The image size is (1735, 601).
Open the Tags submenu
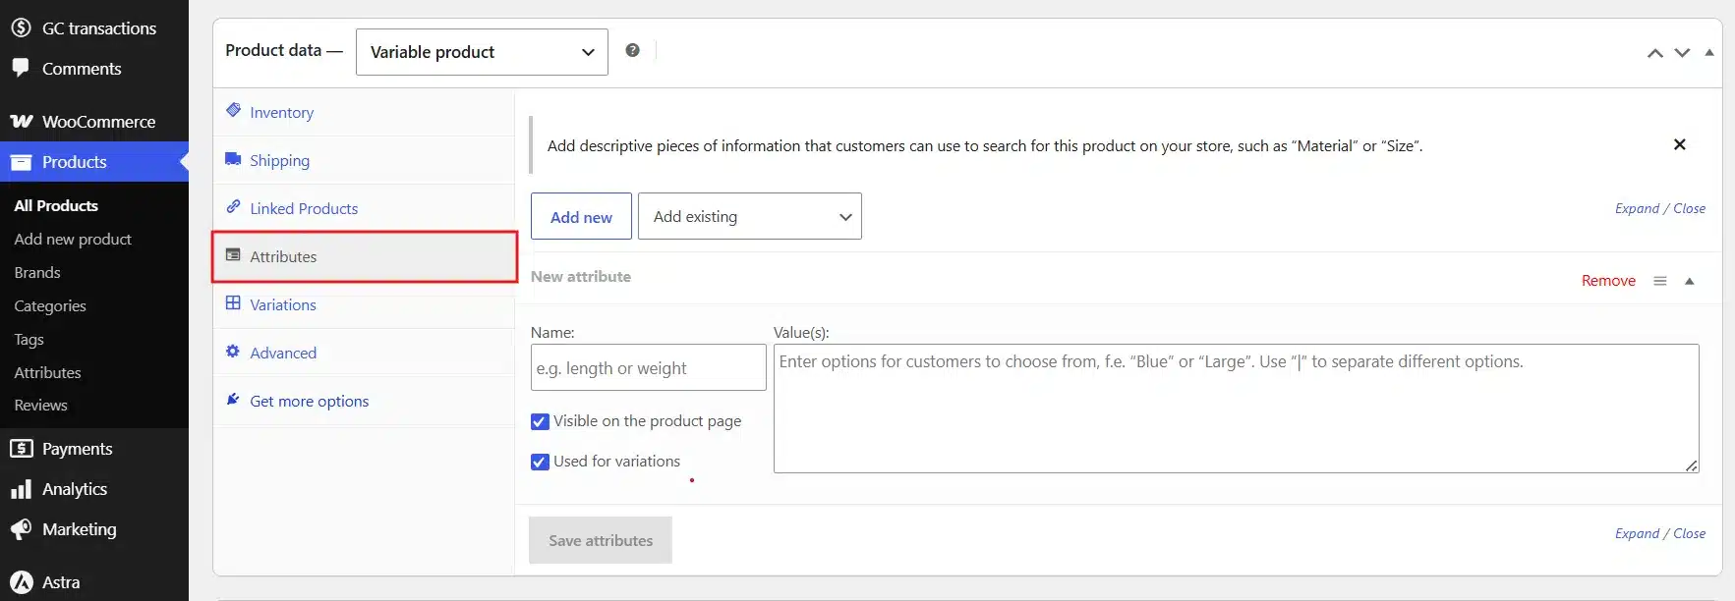[x=29, y=339]
